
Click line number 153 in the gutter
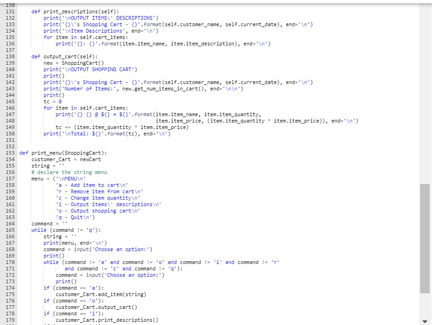pyautogui.click(x=11, y=153)
